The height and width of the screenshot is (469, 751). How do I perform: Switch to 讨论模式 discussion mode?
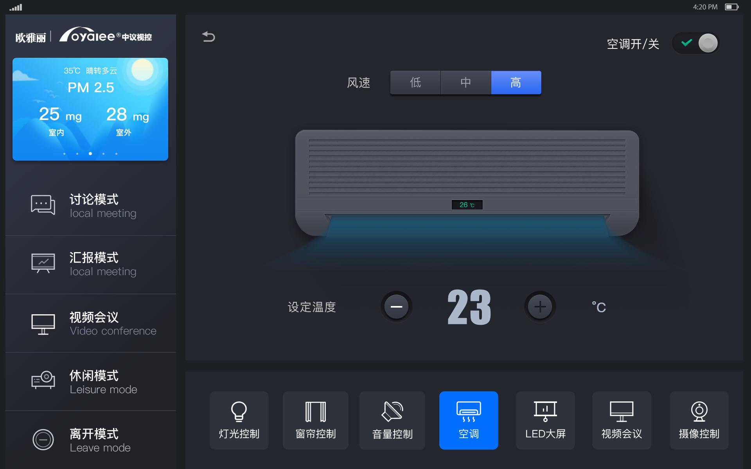(x=91, y=205)
